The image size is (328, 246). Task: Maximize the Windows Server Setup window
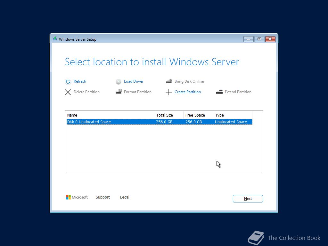(259, 39)
